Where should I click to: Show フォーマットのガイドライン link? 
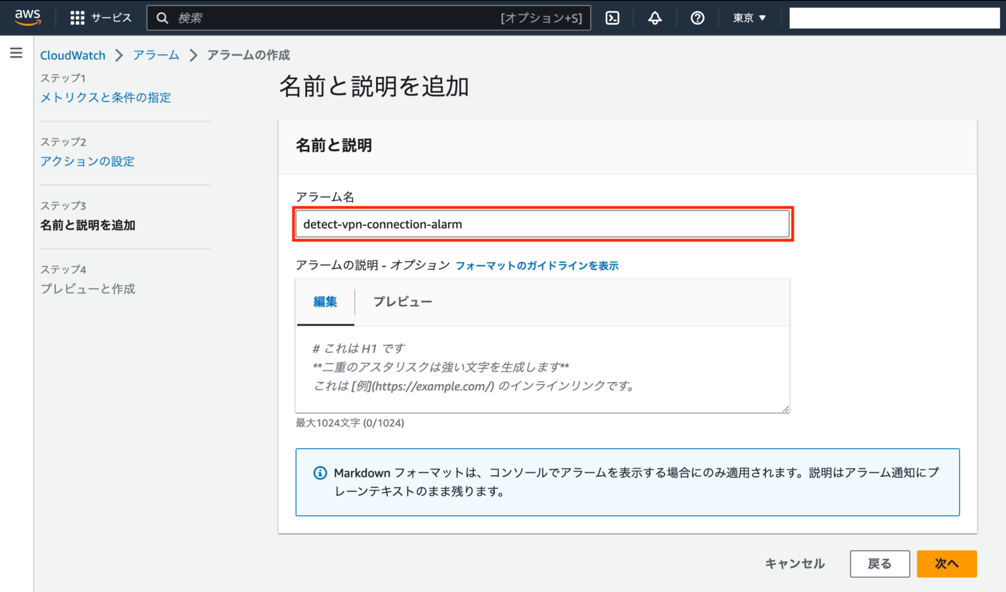536,266
